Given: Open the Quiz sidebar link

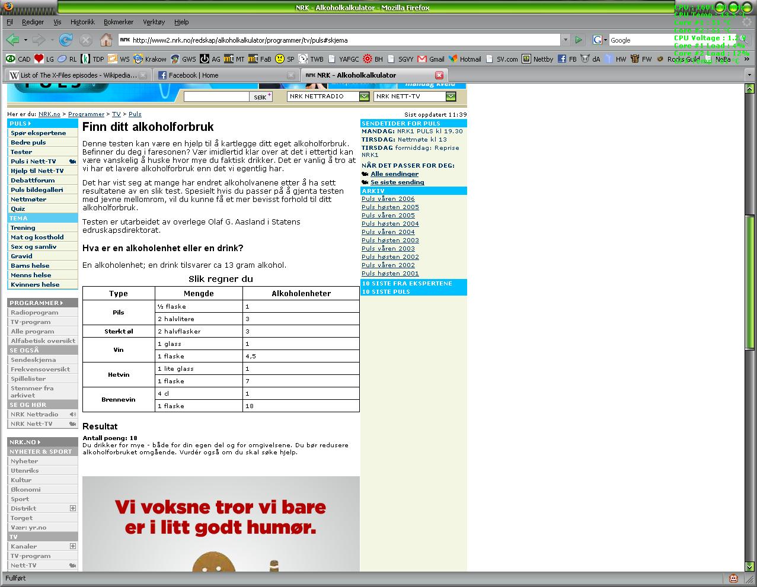Looking at the screenshot, I should pyautogui.click(x=18, y=209).
